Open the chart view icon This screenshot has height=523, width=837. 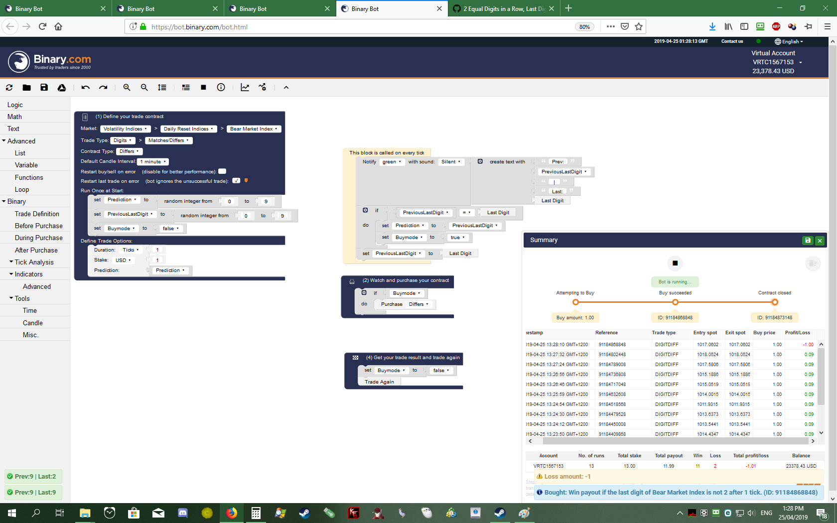click(x=245, y=87)
